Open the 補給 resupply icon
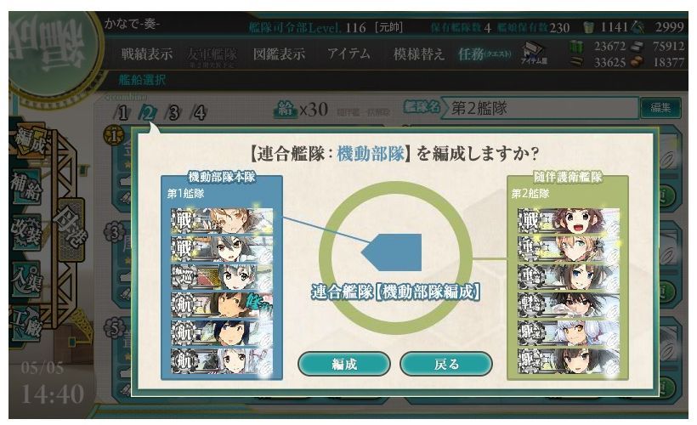 tap(26, 187)
